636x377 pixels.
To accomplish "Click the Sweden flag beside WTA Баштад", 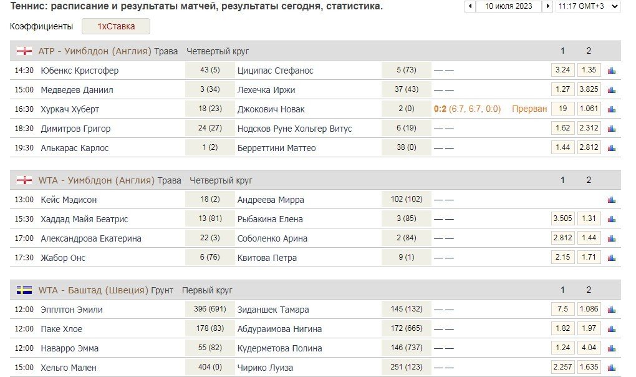I will coord(24,290).
